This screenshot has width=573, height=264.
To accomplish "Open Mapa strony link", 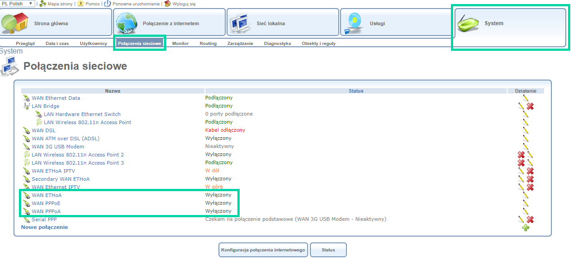I will pyautogui.click(x=60, y=4).
